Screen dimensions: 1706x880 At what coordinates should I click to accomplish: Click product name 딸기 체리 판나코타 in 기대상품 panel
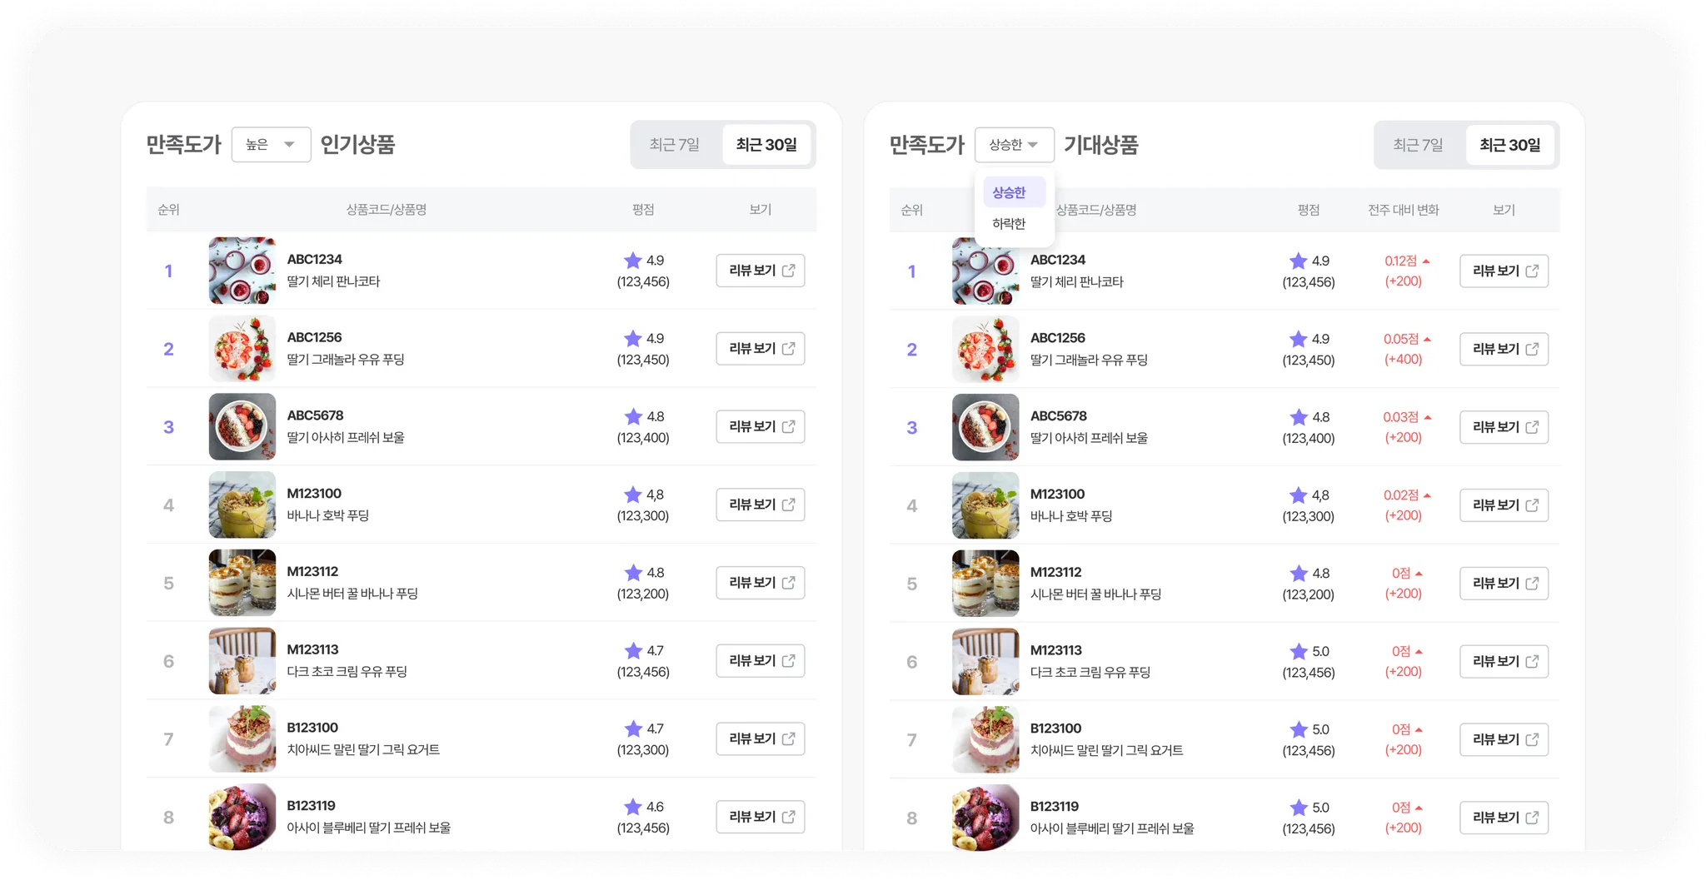1076,282
